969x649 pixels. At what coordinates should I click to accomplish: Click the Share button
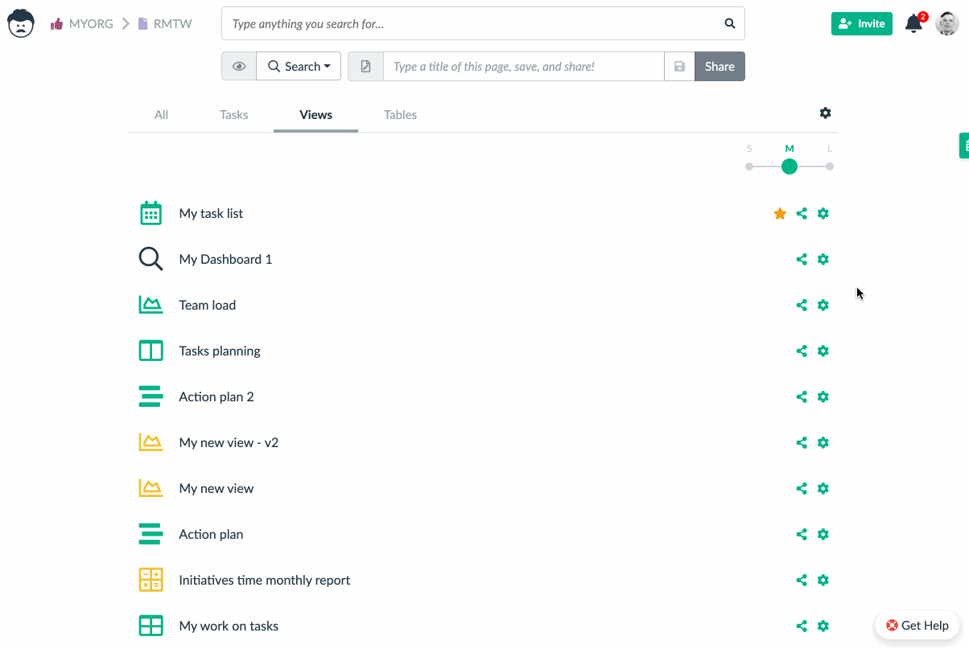point(720,67)
